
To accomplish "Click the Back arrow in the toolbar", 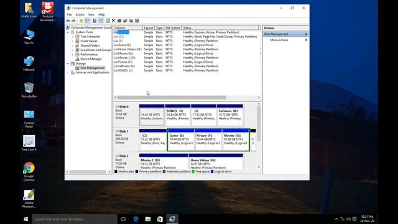I will pos(68,21).
